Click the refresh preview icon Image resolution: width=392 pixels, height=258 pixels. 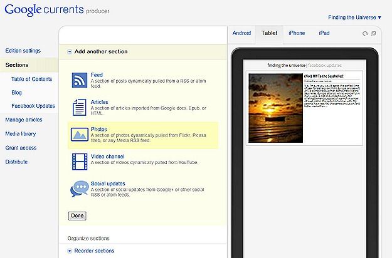coord(365,33)
